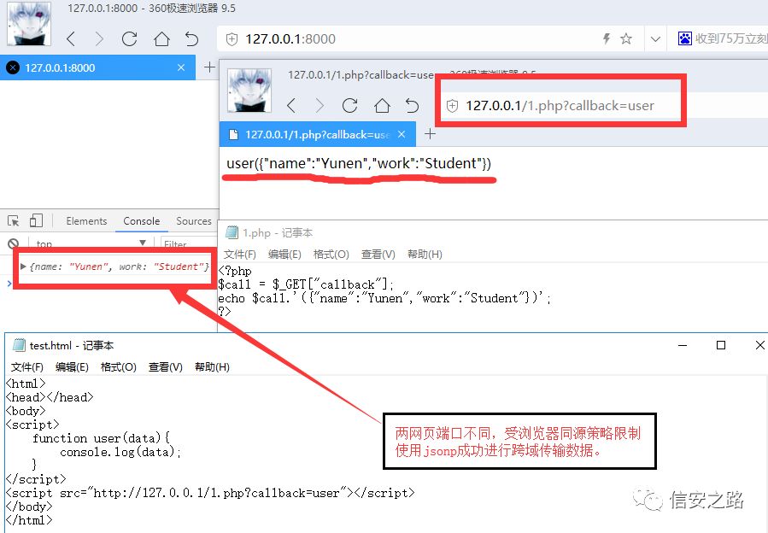The image size is (768, 533).
Task: Click the script src=1.php?callback=user line
Action: (x=210, y=493)
